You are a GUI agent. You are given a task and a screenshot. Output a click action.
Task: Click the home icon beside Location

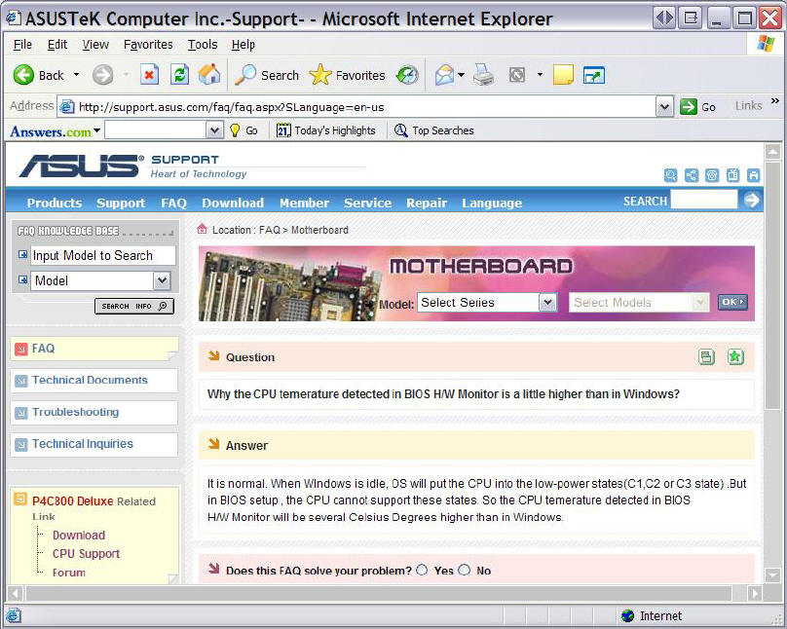(203, 229)
